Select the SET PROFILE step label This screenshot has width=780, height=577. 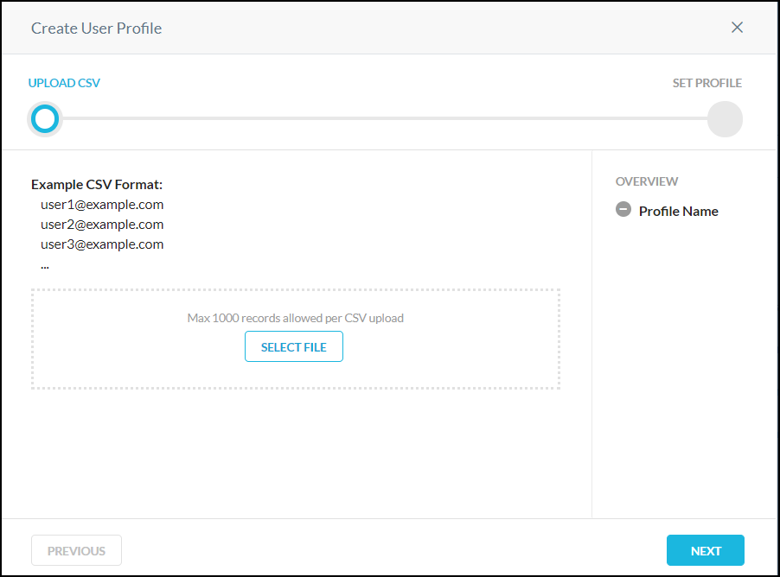[706, 84]
